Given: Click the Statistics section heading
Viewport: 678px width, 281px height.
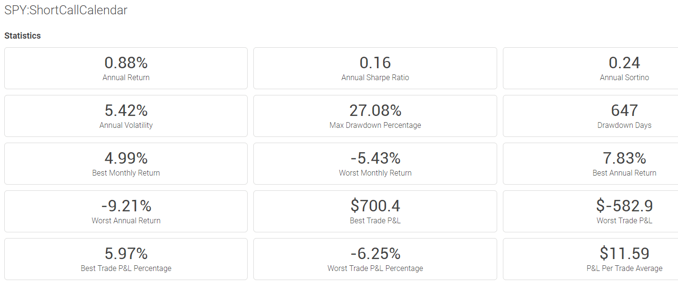Looking at the screenshot, I should tap(22, 36).
